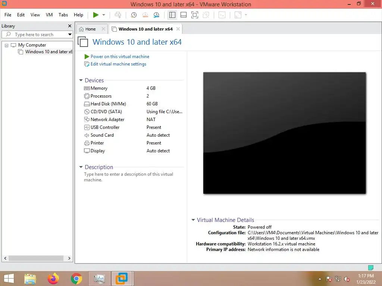This screenshot has height=286, width=382.
Task: Take a snapshot with the clock toolbar icon
Action: pyautogui.click(x=134, y=15)
